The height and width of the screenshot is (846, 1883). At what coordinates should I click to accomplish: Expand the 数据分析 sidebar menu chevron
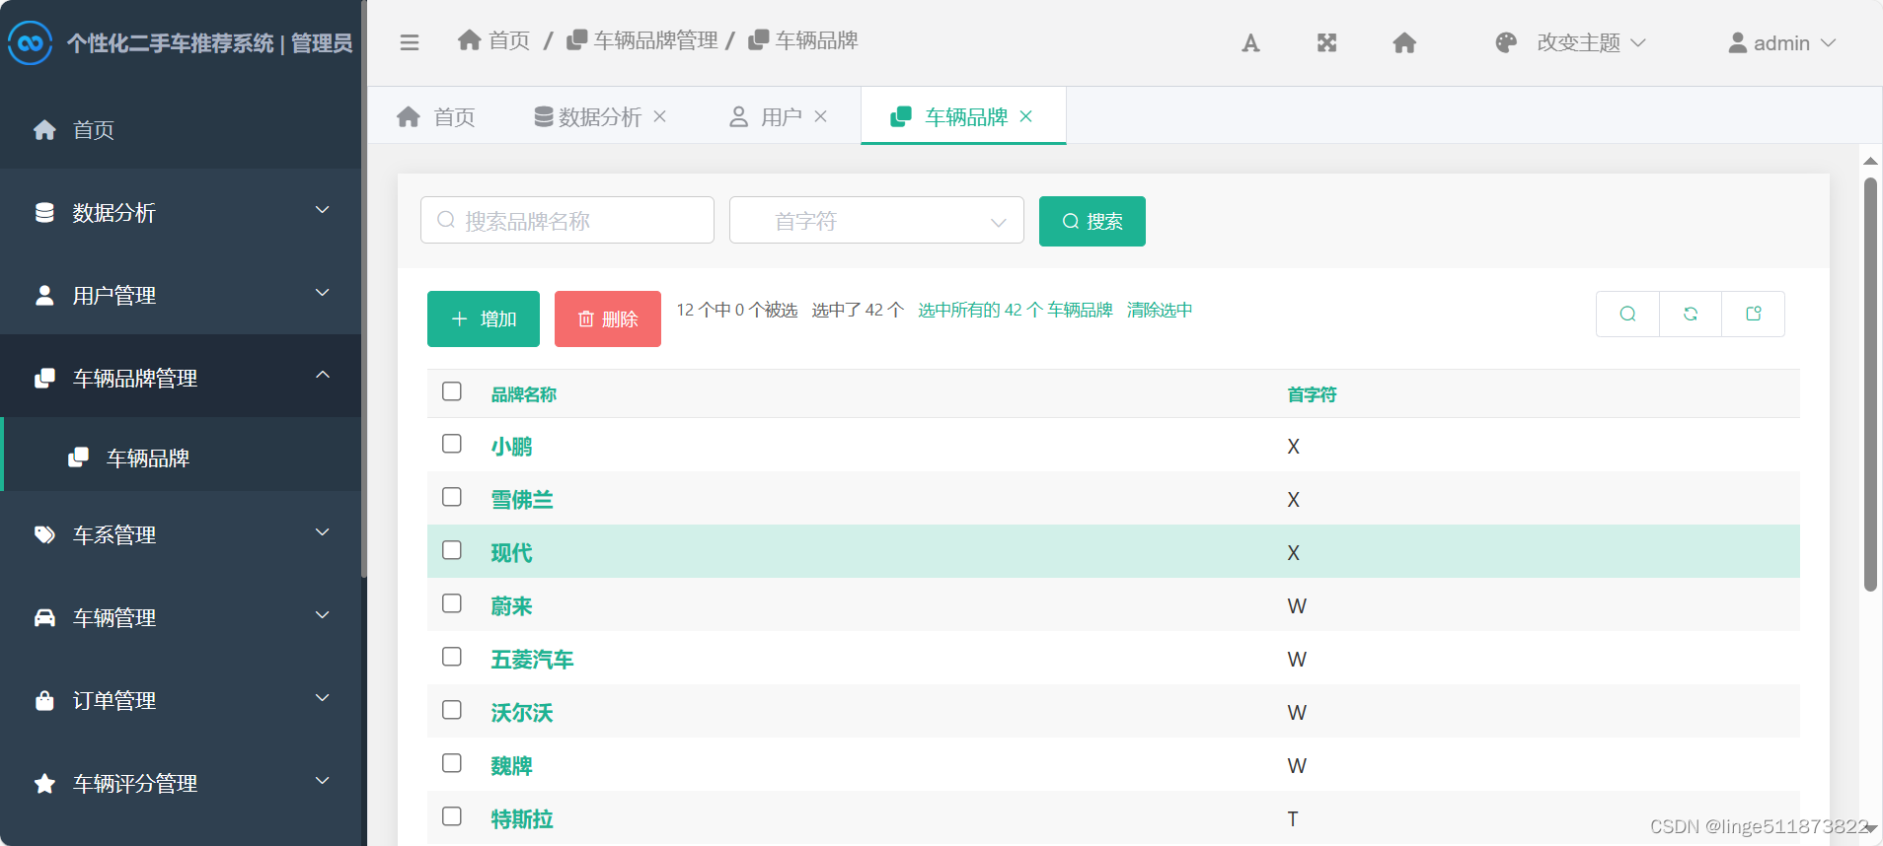tap(322, 210)
